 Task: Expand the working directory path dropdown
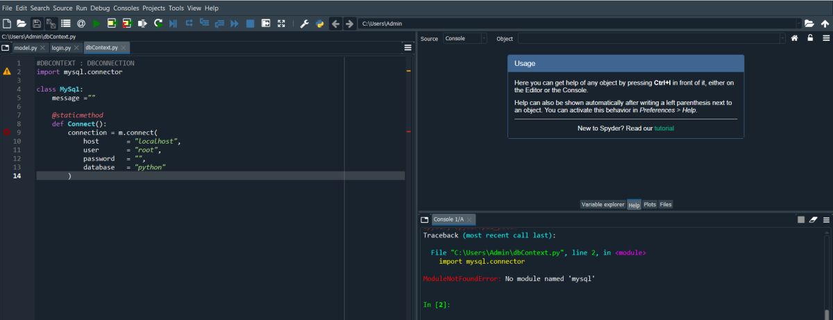tap(797, 24)
